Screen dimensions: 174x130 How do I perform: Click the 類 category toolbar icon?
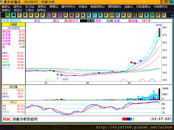(66, 15)
